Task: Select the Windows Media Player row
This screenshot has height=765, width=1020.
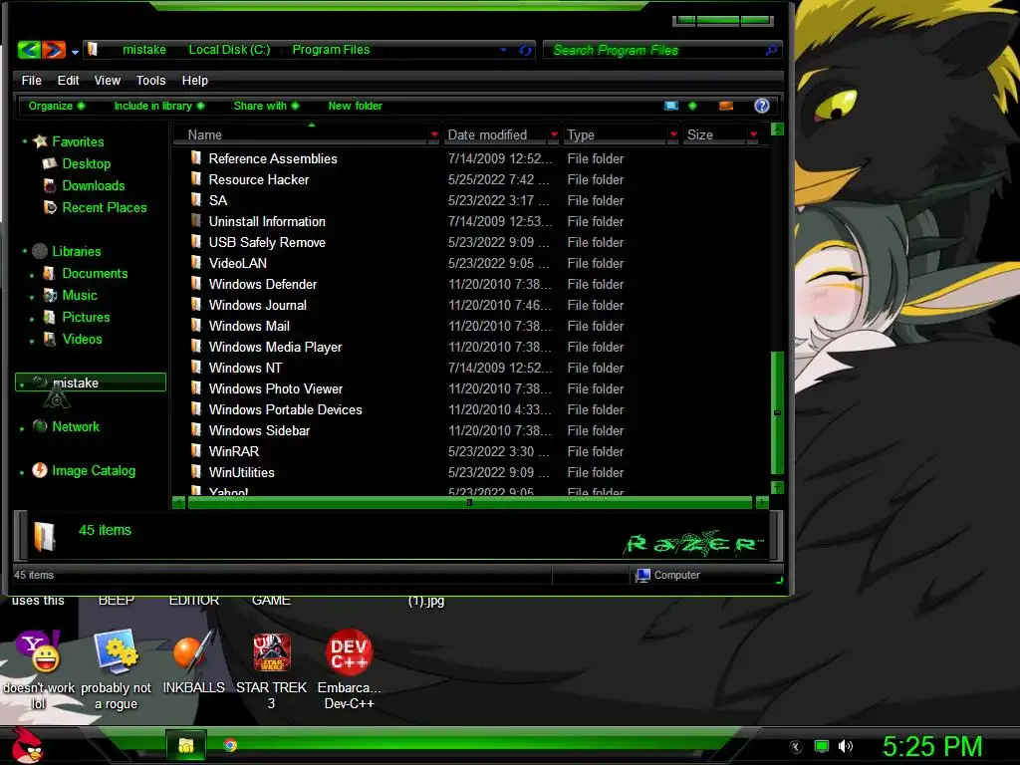Action: (x=471, y=347)
